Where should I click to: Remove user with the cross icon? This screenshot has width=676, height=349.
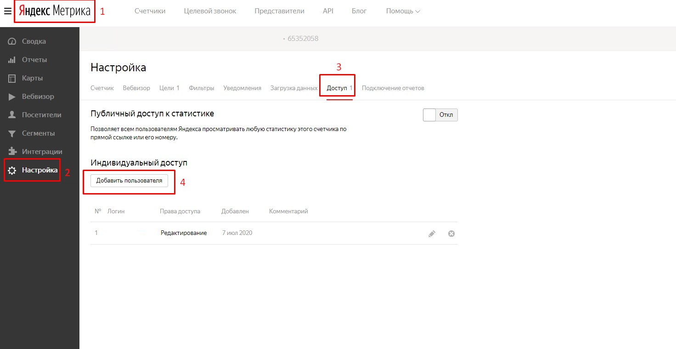click(451, 234)
